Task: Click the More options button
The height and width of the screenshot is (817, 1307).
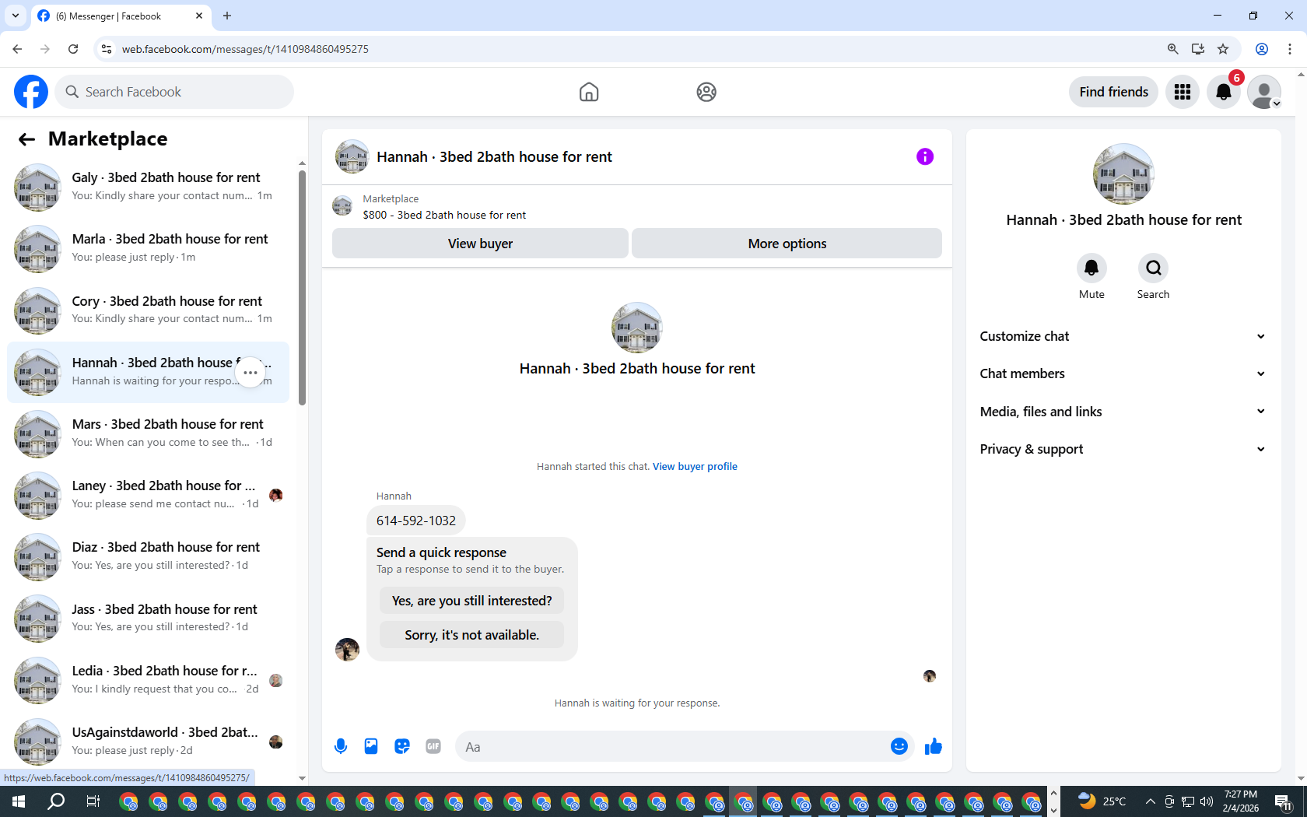Action: pyautogui.click(x=787, y=244)
